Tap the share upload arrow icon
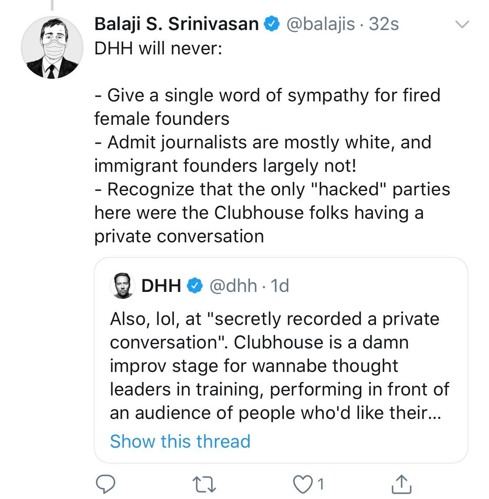Image resolution: width=489 pixels, height=499 pixels. [402, 484]
